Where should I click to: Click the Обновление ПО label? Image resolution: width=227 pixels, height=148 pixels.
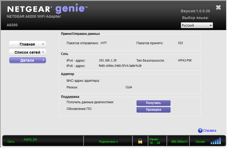[x=79, y=109]
